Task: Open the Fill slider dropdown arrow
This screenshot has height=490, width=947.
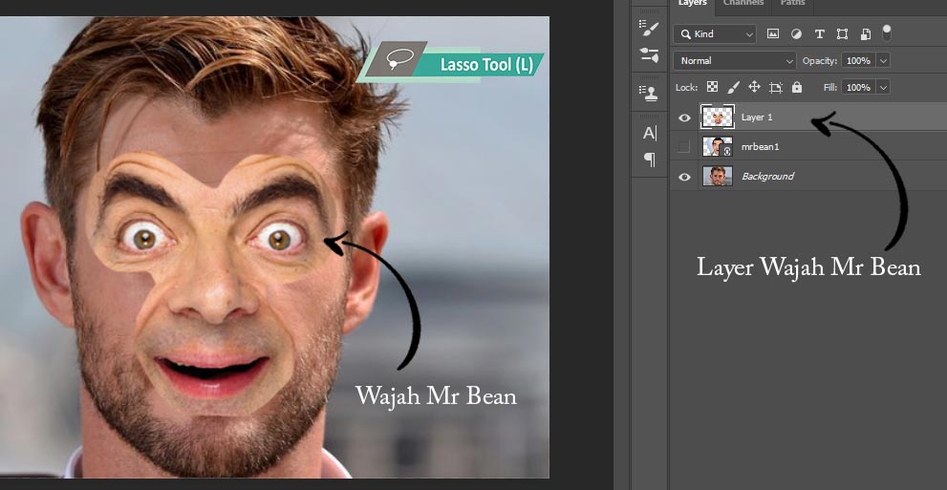Action: (x=883, y=88)
